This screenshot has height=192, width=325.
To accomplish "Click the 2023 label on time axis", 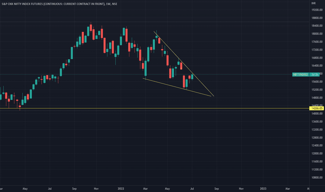I will coord(263,189).
